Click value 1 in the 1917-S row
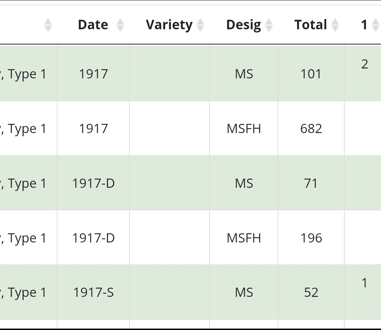 click(x=364, y=283)
